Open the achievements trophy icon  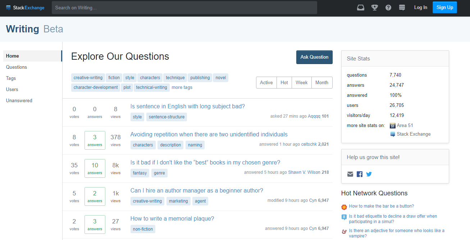[x=375, y=8]
